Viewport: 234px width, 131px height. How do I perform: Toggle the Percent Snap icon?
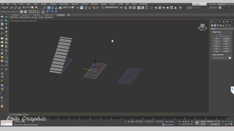point(94,8)
